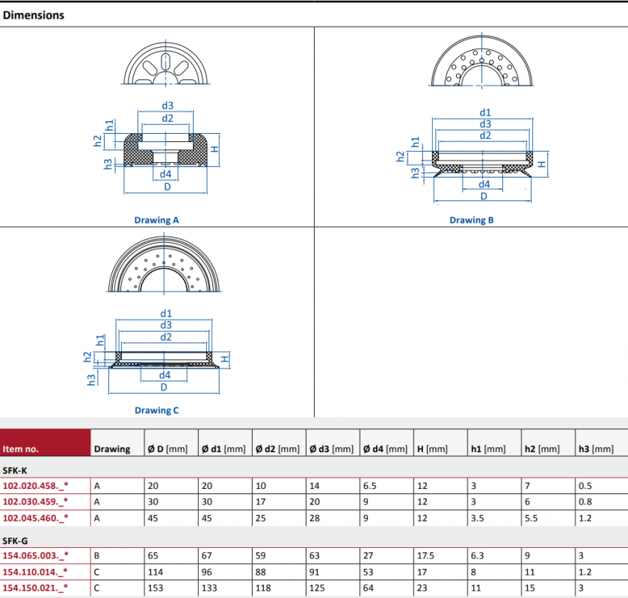Click h3 value '0.5' in first row
The width and height of the screenshot is (628, 598).
(x=585, y=486)
